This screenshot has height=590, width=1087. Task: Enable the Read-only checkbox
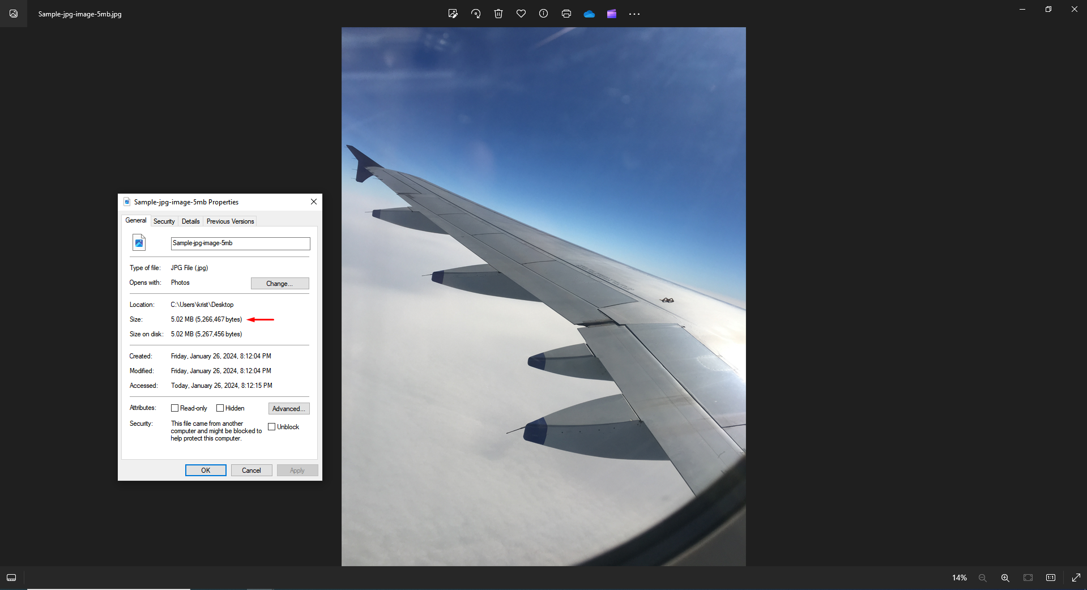point(175,408)
